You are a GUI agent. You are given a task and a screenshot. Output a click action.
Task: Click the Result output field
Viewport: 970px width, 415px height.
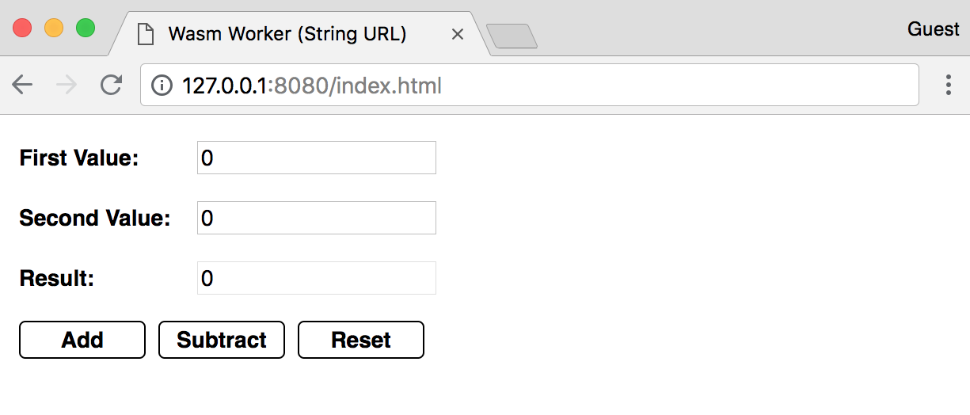[316, 278]
